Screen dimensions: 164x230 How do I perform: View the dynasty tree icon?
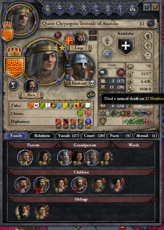point(147,46)
